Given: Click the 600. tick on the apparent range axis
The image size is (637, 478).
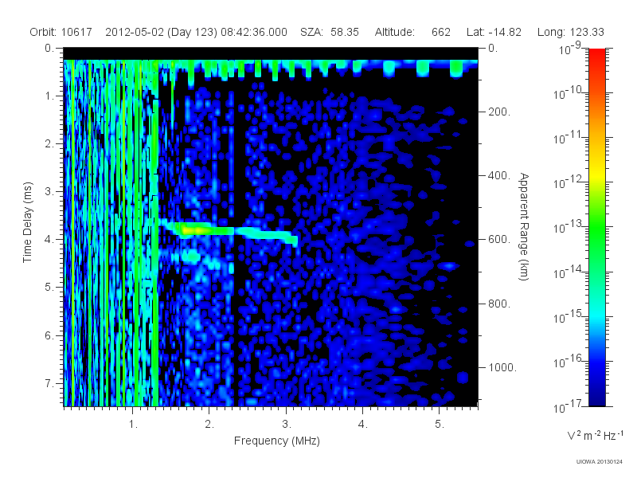Looking at the screenshot, I should 499,240.
